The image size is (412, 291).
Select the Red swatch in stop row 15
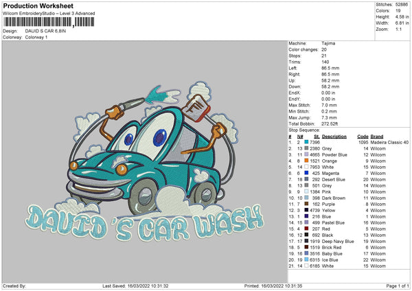(306, 229)
